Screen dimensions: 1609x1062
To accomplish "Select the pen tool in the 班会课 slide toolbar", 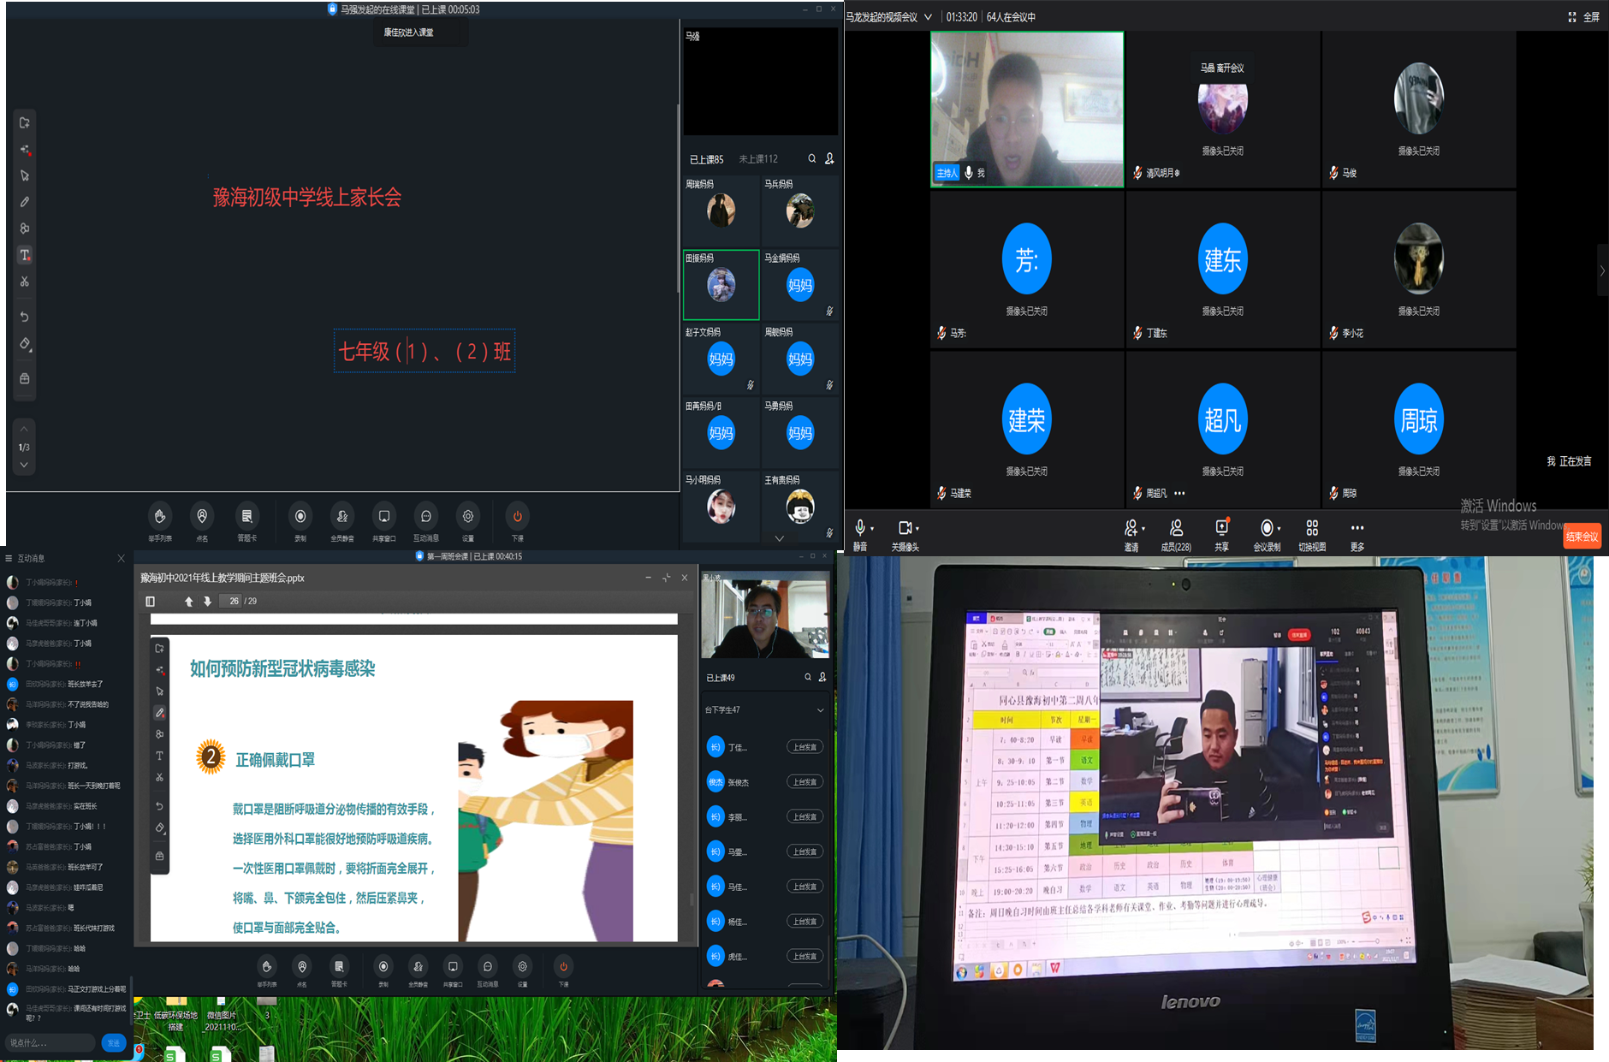I will pos(160,713).
